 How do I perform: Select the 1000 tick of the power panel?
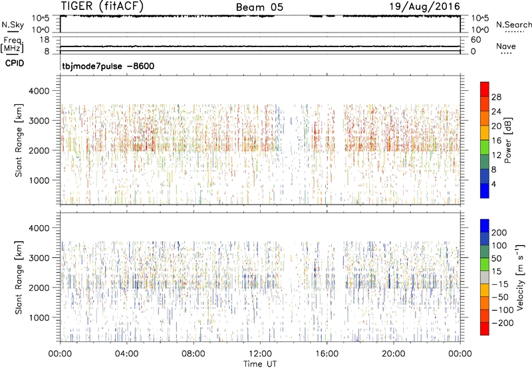tap(39, 181)
